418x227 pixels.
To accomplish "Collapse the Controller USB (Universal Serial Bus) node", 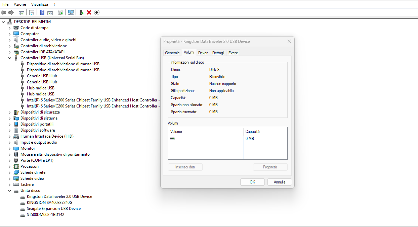I will [9, 58].
